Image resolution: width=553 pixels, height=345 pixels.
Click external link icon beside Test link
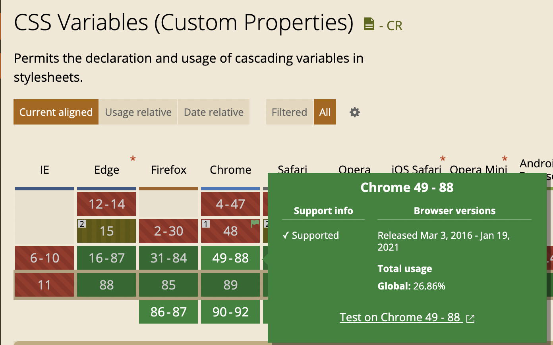pos(470,318)
